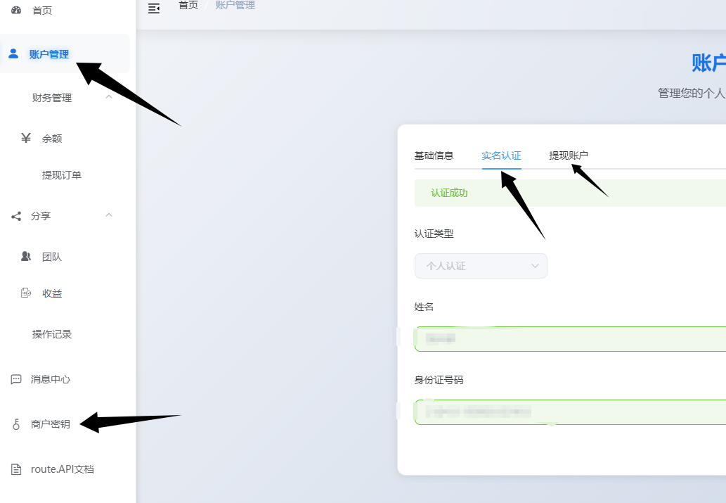Open 提现订单 in the sidebar
This screenshot has height=503, width=726.
pos(62,175)
